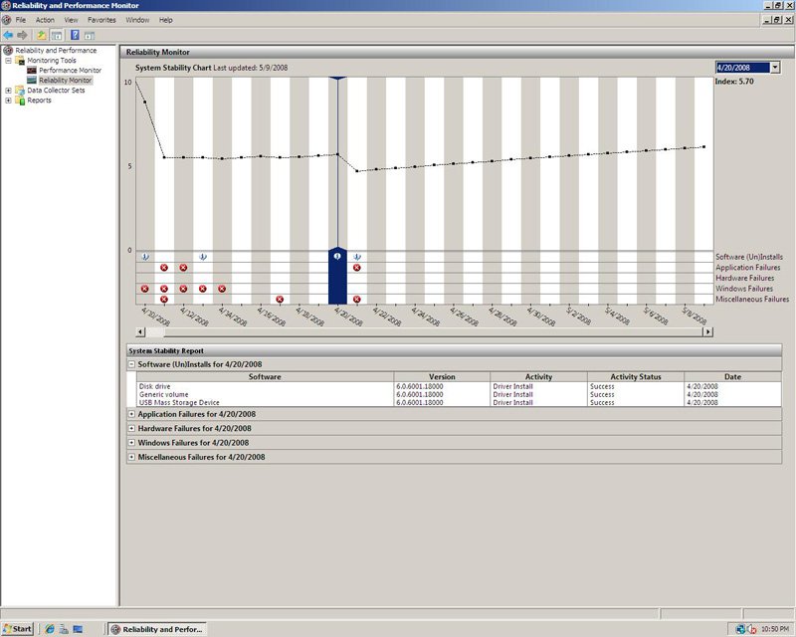Image resolution: width=796 pixels, height=637 pixels.
Task: Select the software install marker for 4/13/2008
Action: [203, 257]
